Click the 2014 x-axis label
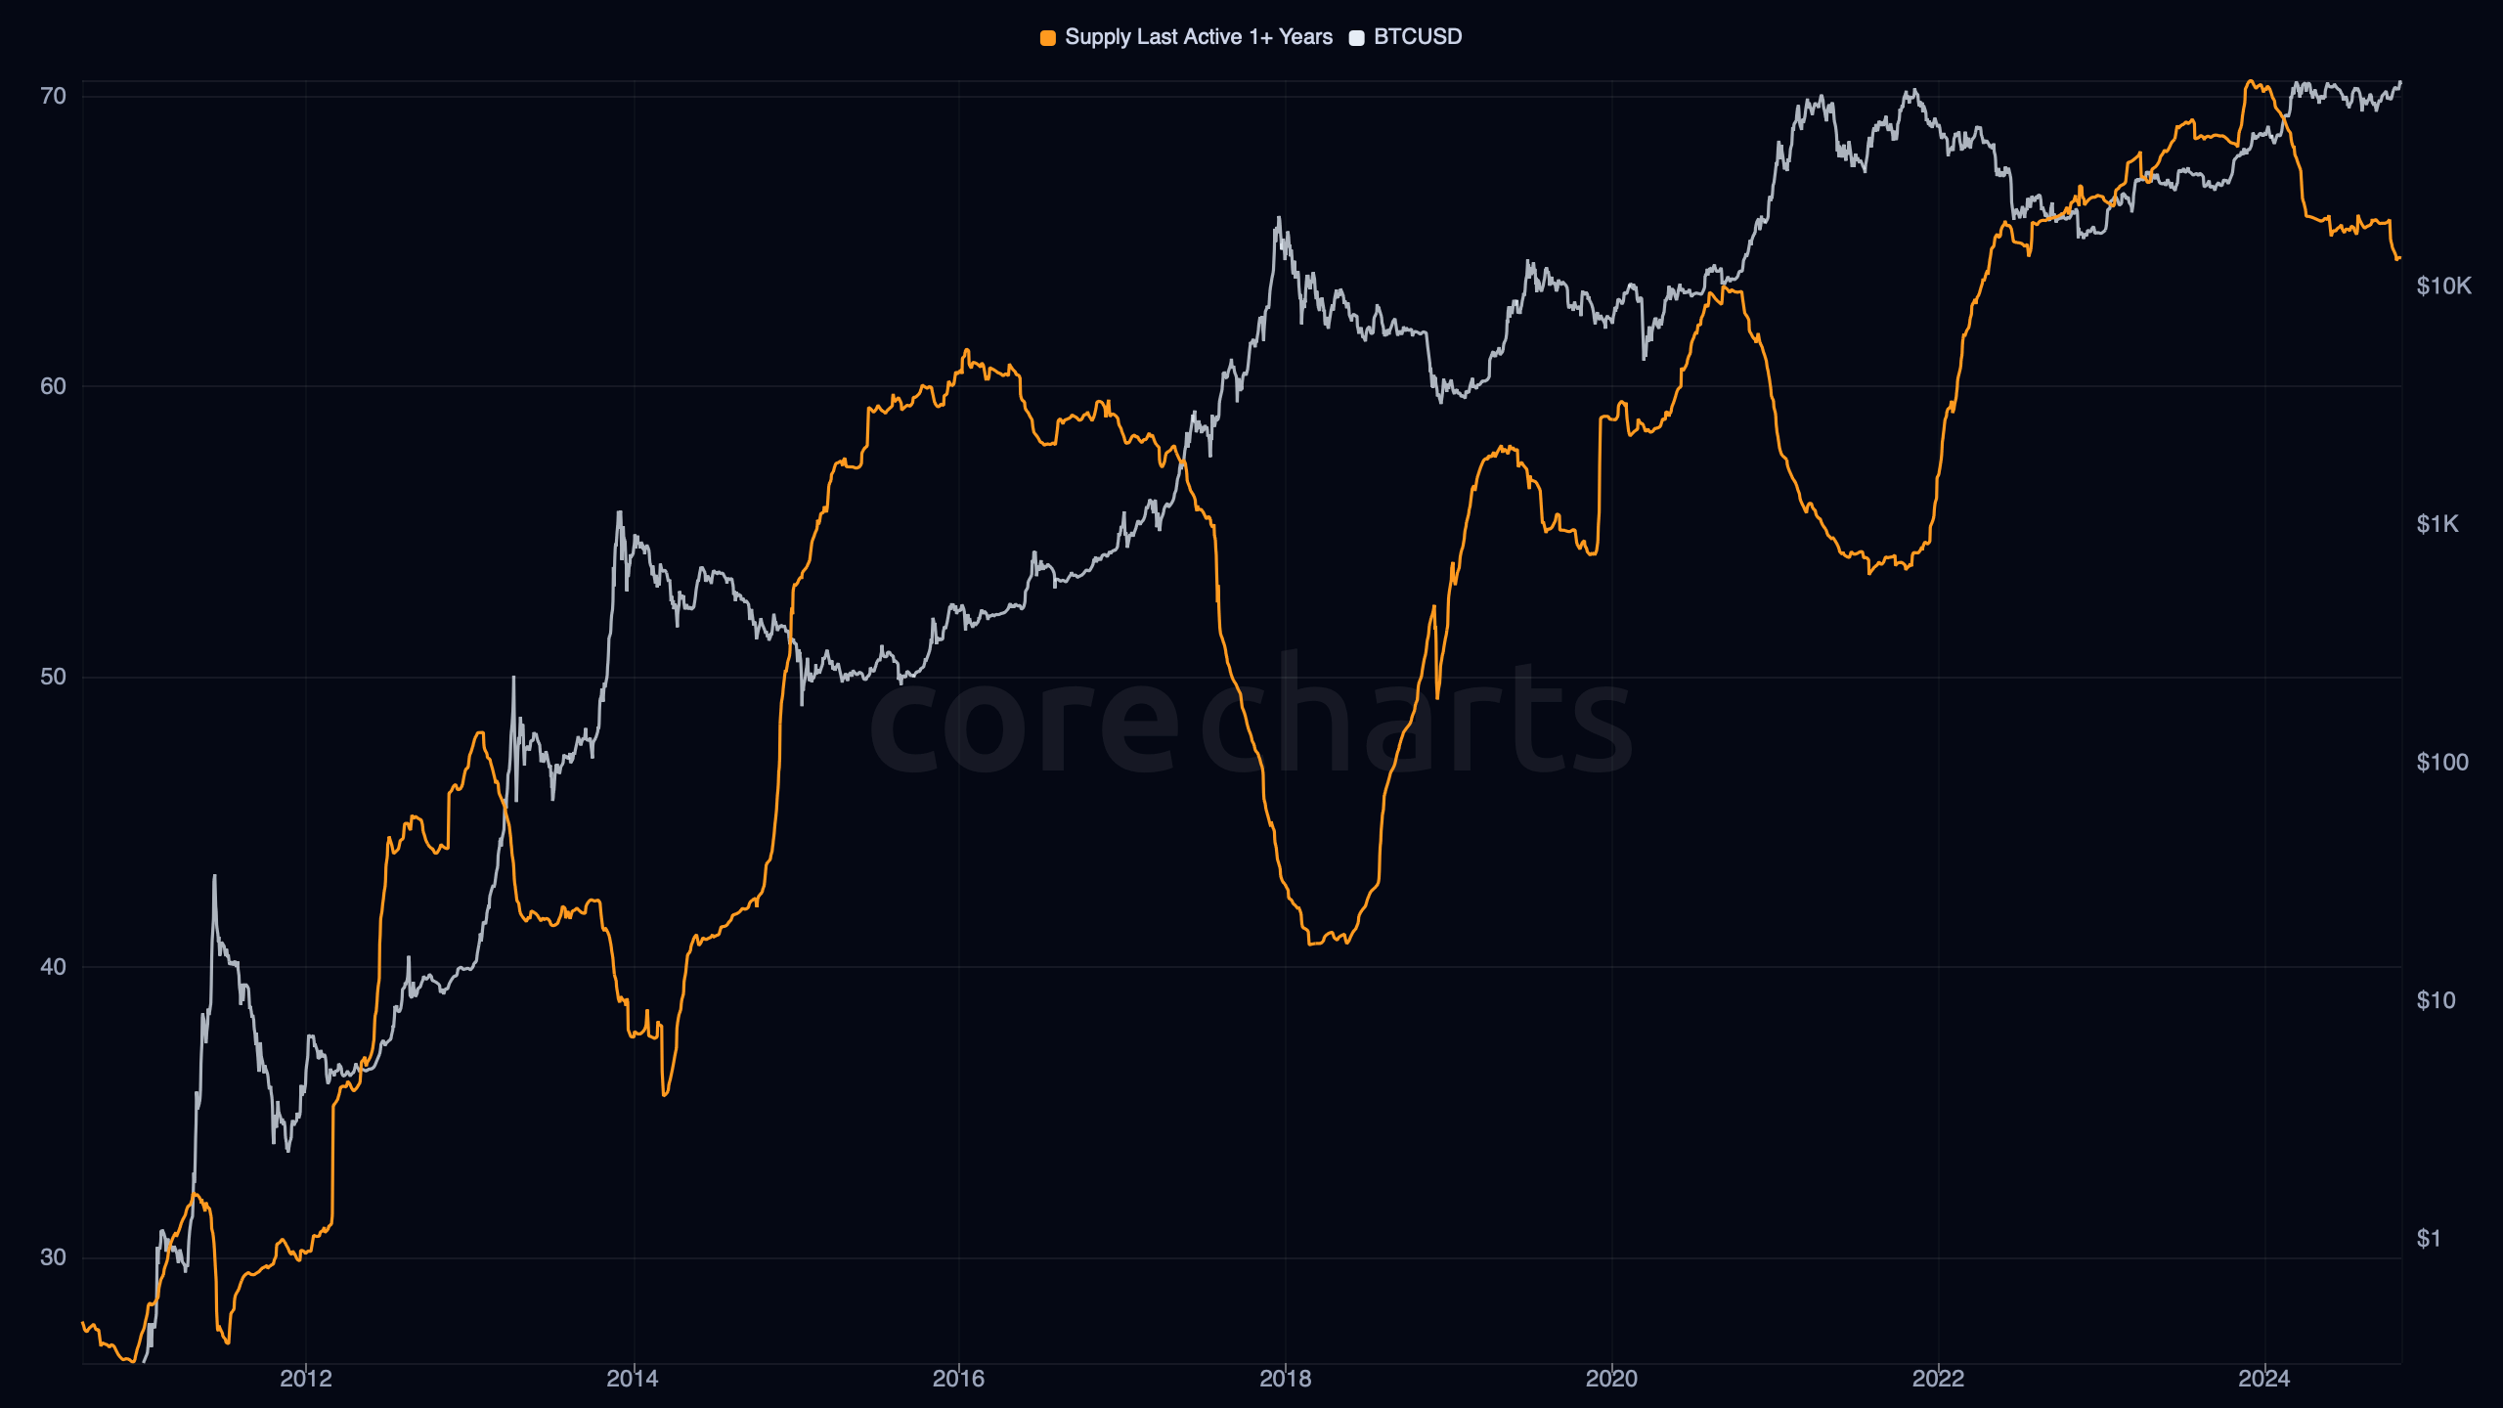The width and height of the screenshot is (2503, 1408). pyautogui.click(x=633, y=1379)
